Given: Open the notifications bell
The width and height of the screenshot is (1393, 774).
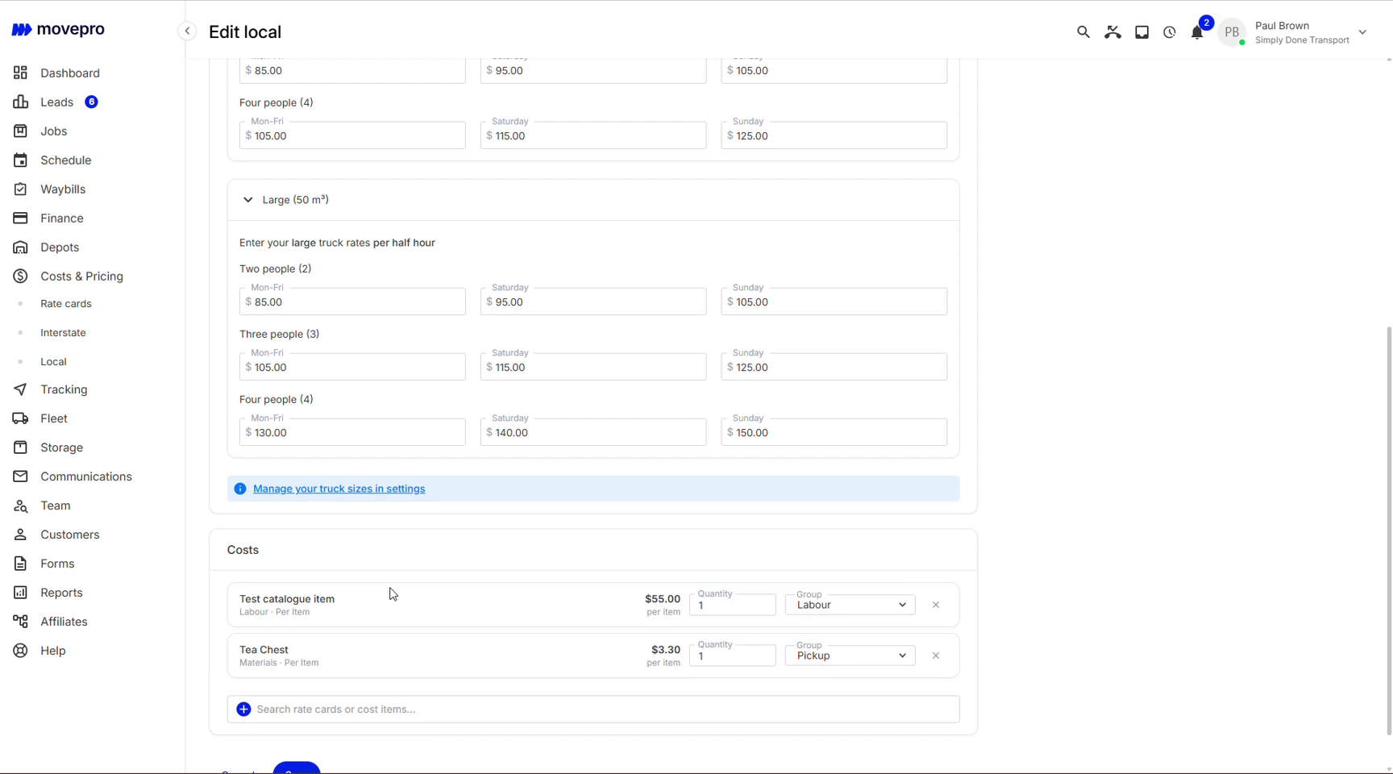Looking at the screenshot, I should tap(1197, 32).
